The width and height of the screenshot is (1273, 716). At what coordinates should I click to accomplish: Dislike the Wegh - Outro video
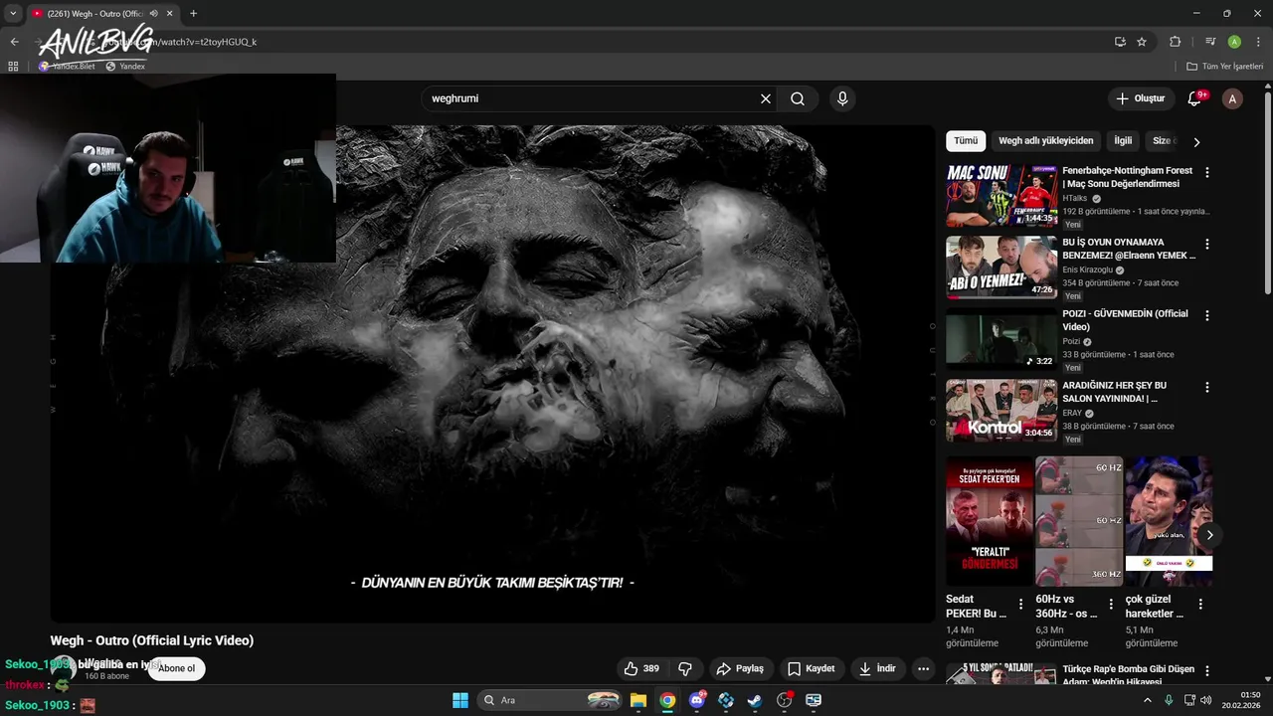pyautogui.click(x=685, y=669)
